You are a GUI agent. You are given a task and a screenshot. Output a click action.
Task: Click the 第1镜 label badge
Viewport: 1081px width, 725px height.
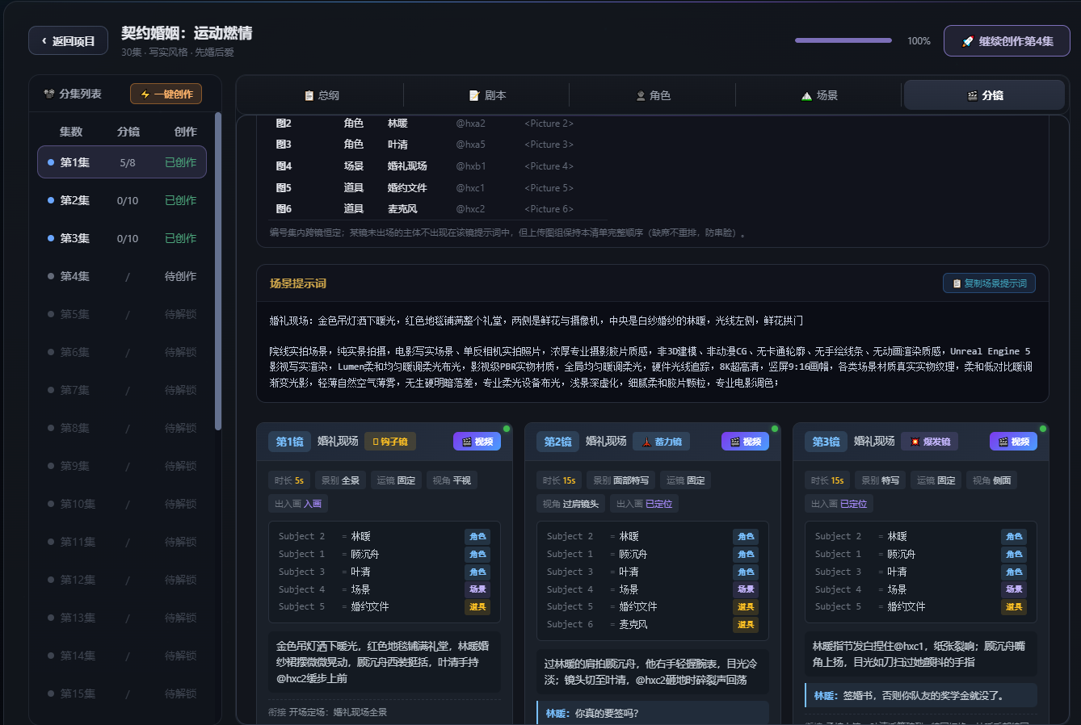point(289,442)
